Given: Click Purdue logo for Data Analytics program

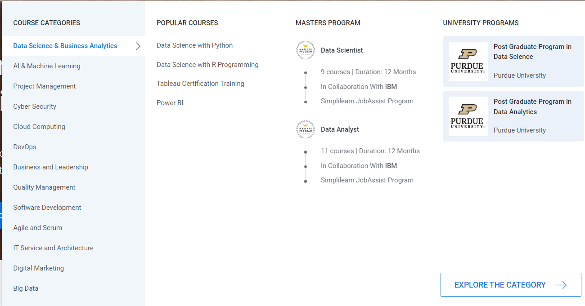Looking at the screenshot, I should point(468,116).
